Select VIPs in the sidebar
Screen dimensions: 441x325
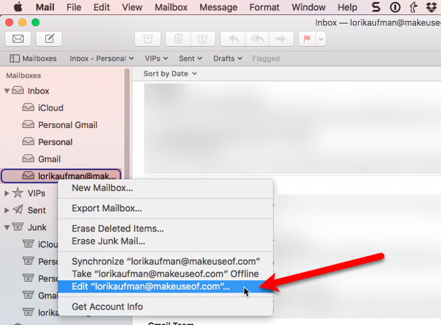coord(36,193)
